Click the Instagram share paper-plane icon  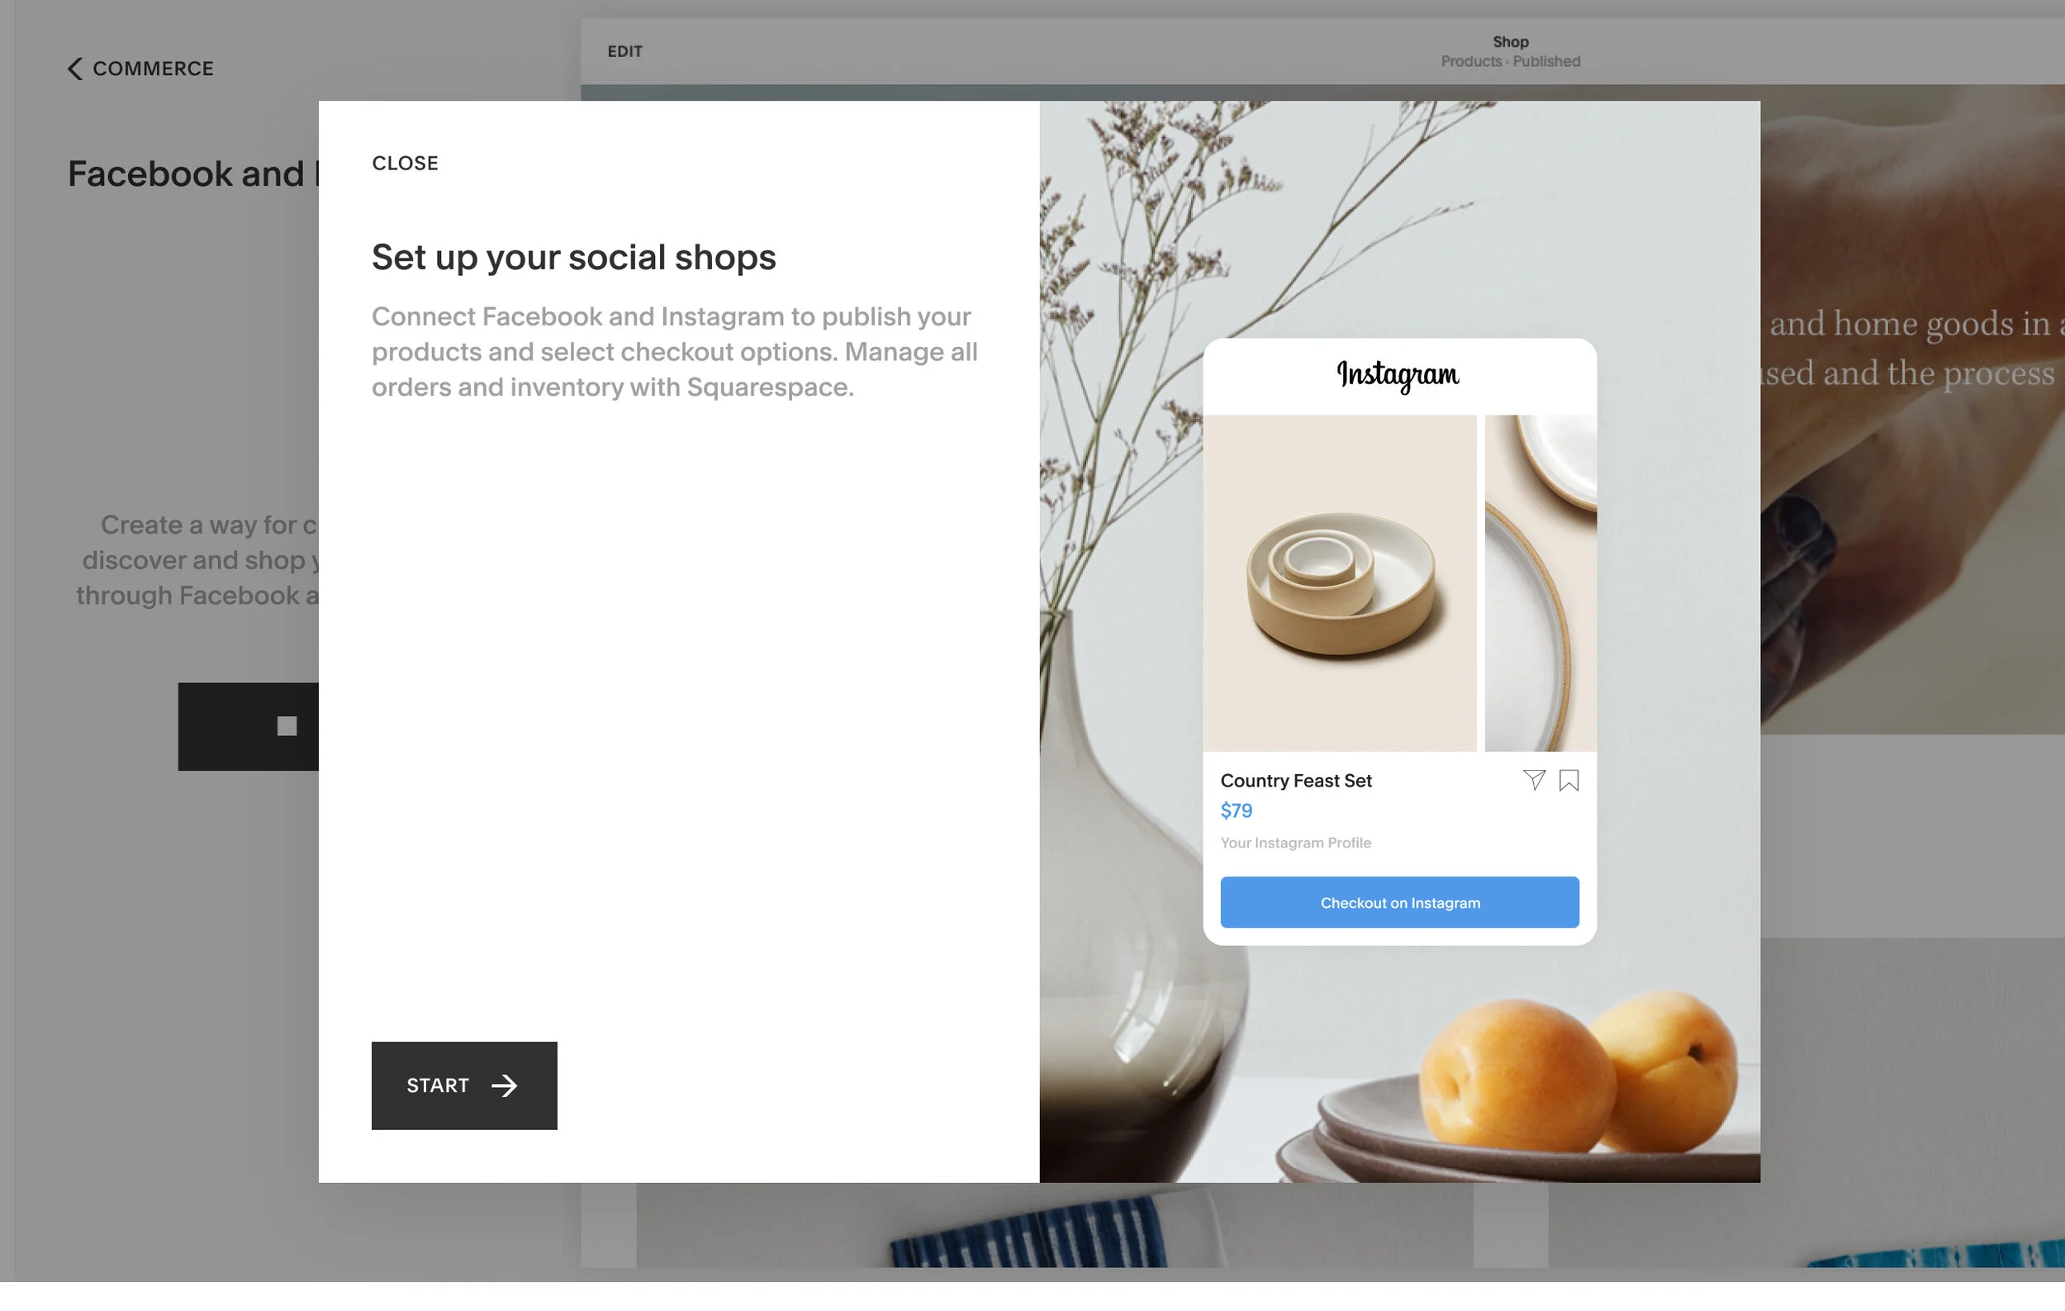[1533, 779]
